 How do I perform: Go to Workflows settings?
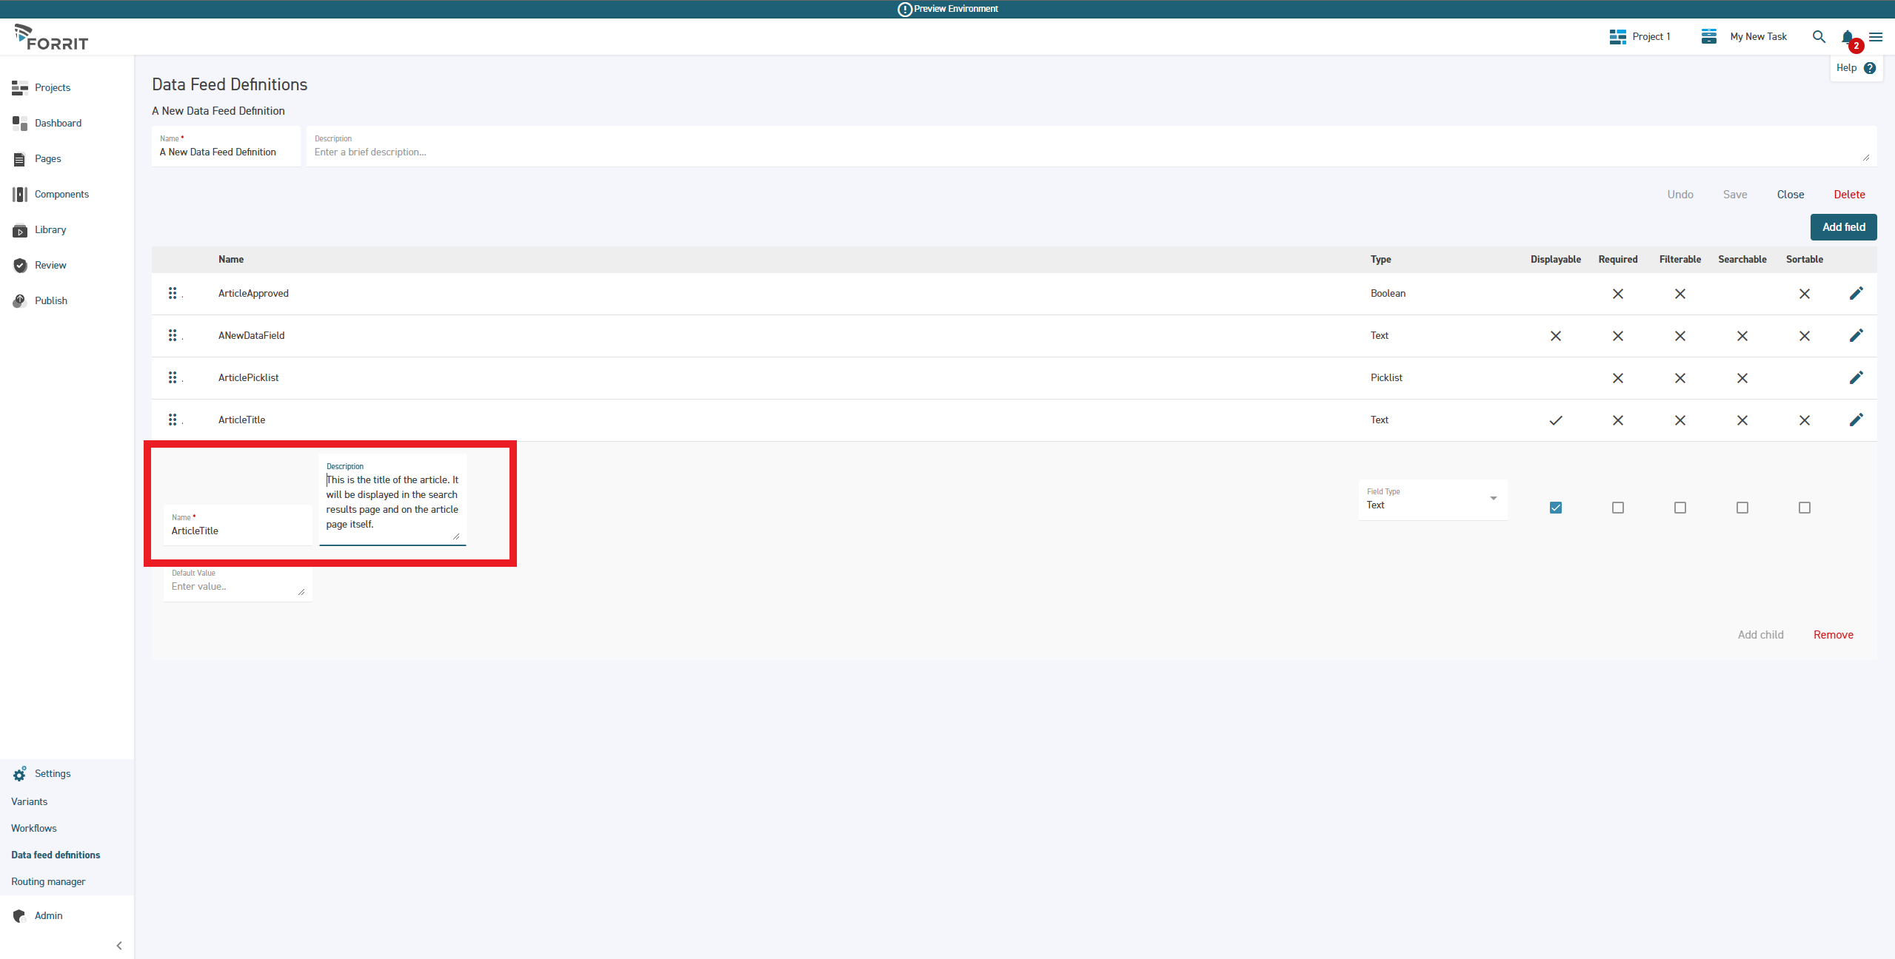(x=34, y=828)
